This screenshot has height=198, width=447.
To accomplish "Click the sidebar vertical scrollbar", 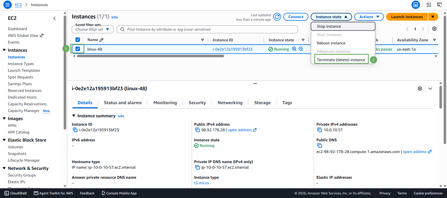I will [65, 72].
